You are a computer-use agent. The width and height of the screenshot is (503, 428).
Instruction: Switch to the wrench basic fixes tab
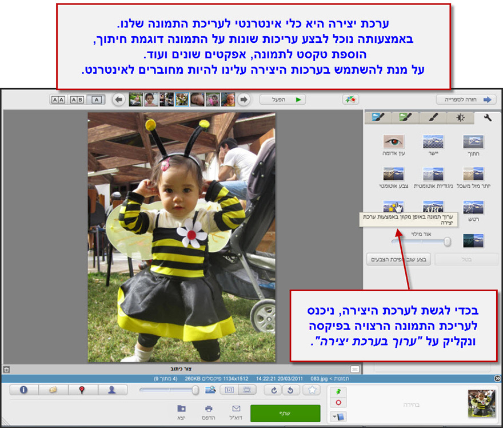(488, 118)
